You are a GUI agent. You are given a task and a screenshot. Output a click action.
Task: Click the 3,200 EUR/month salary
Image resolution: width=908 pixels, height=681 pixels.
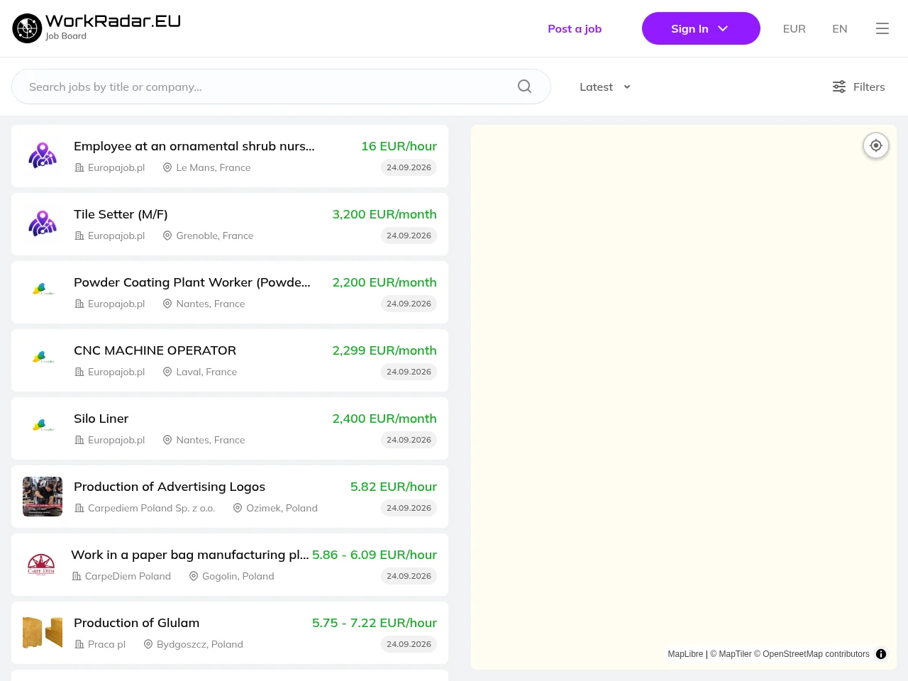click(x=384, y=214)
